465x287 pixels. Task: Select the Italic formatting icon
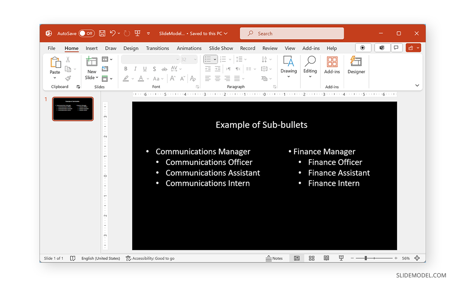tap(134, 69)
